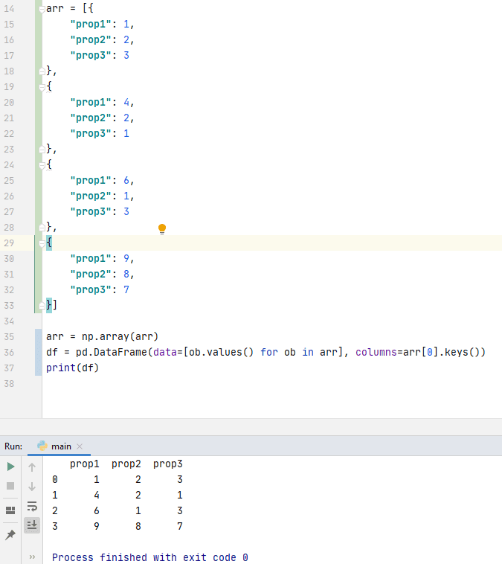This screenshot has width=502, height=564.
Task: Click 'Process finished with exit code 0'
Action: (x=150, y=557)
